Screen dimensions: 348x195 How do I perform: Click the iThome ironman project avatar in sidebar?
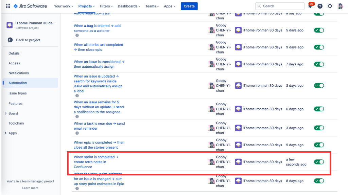pyautogui.click(x=10, y=25)
